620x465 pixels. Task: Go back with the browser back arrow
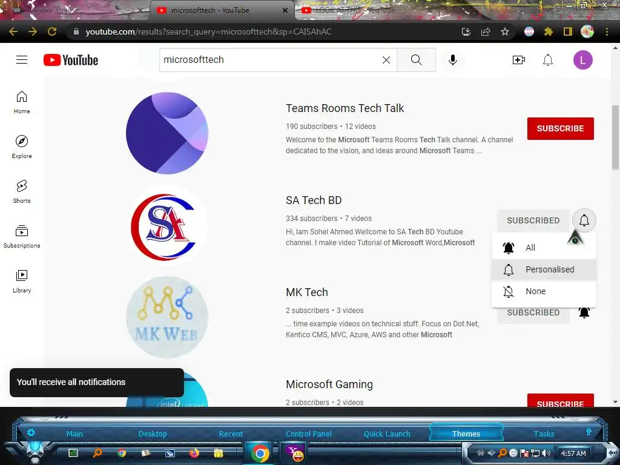pyautogui.click(x=13, y=31)
